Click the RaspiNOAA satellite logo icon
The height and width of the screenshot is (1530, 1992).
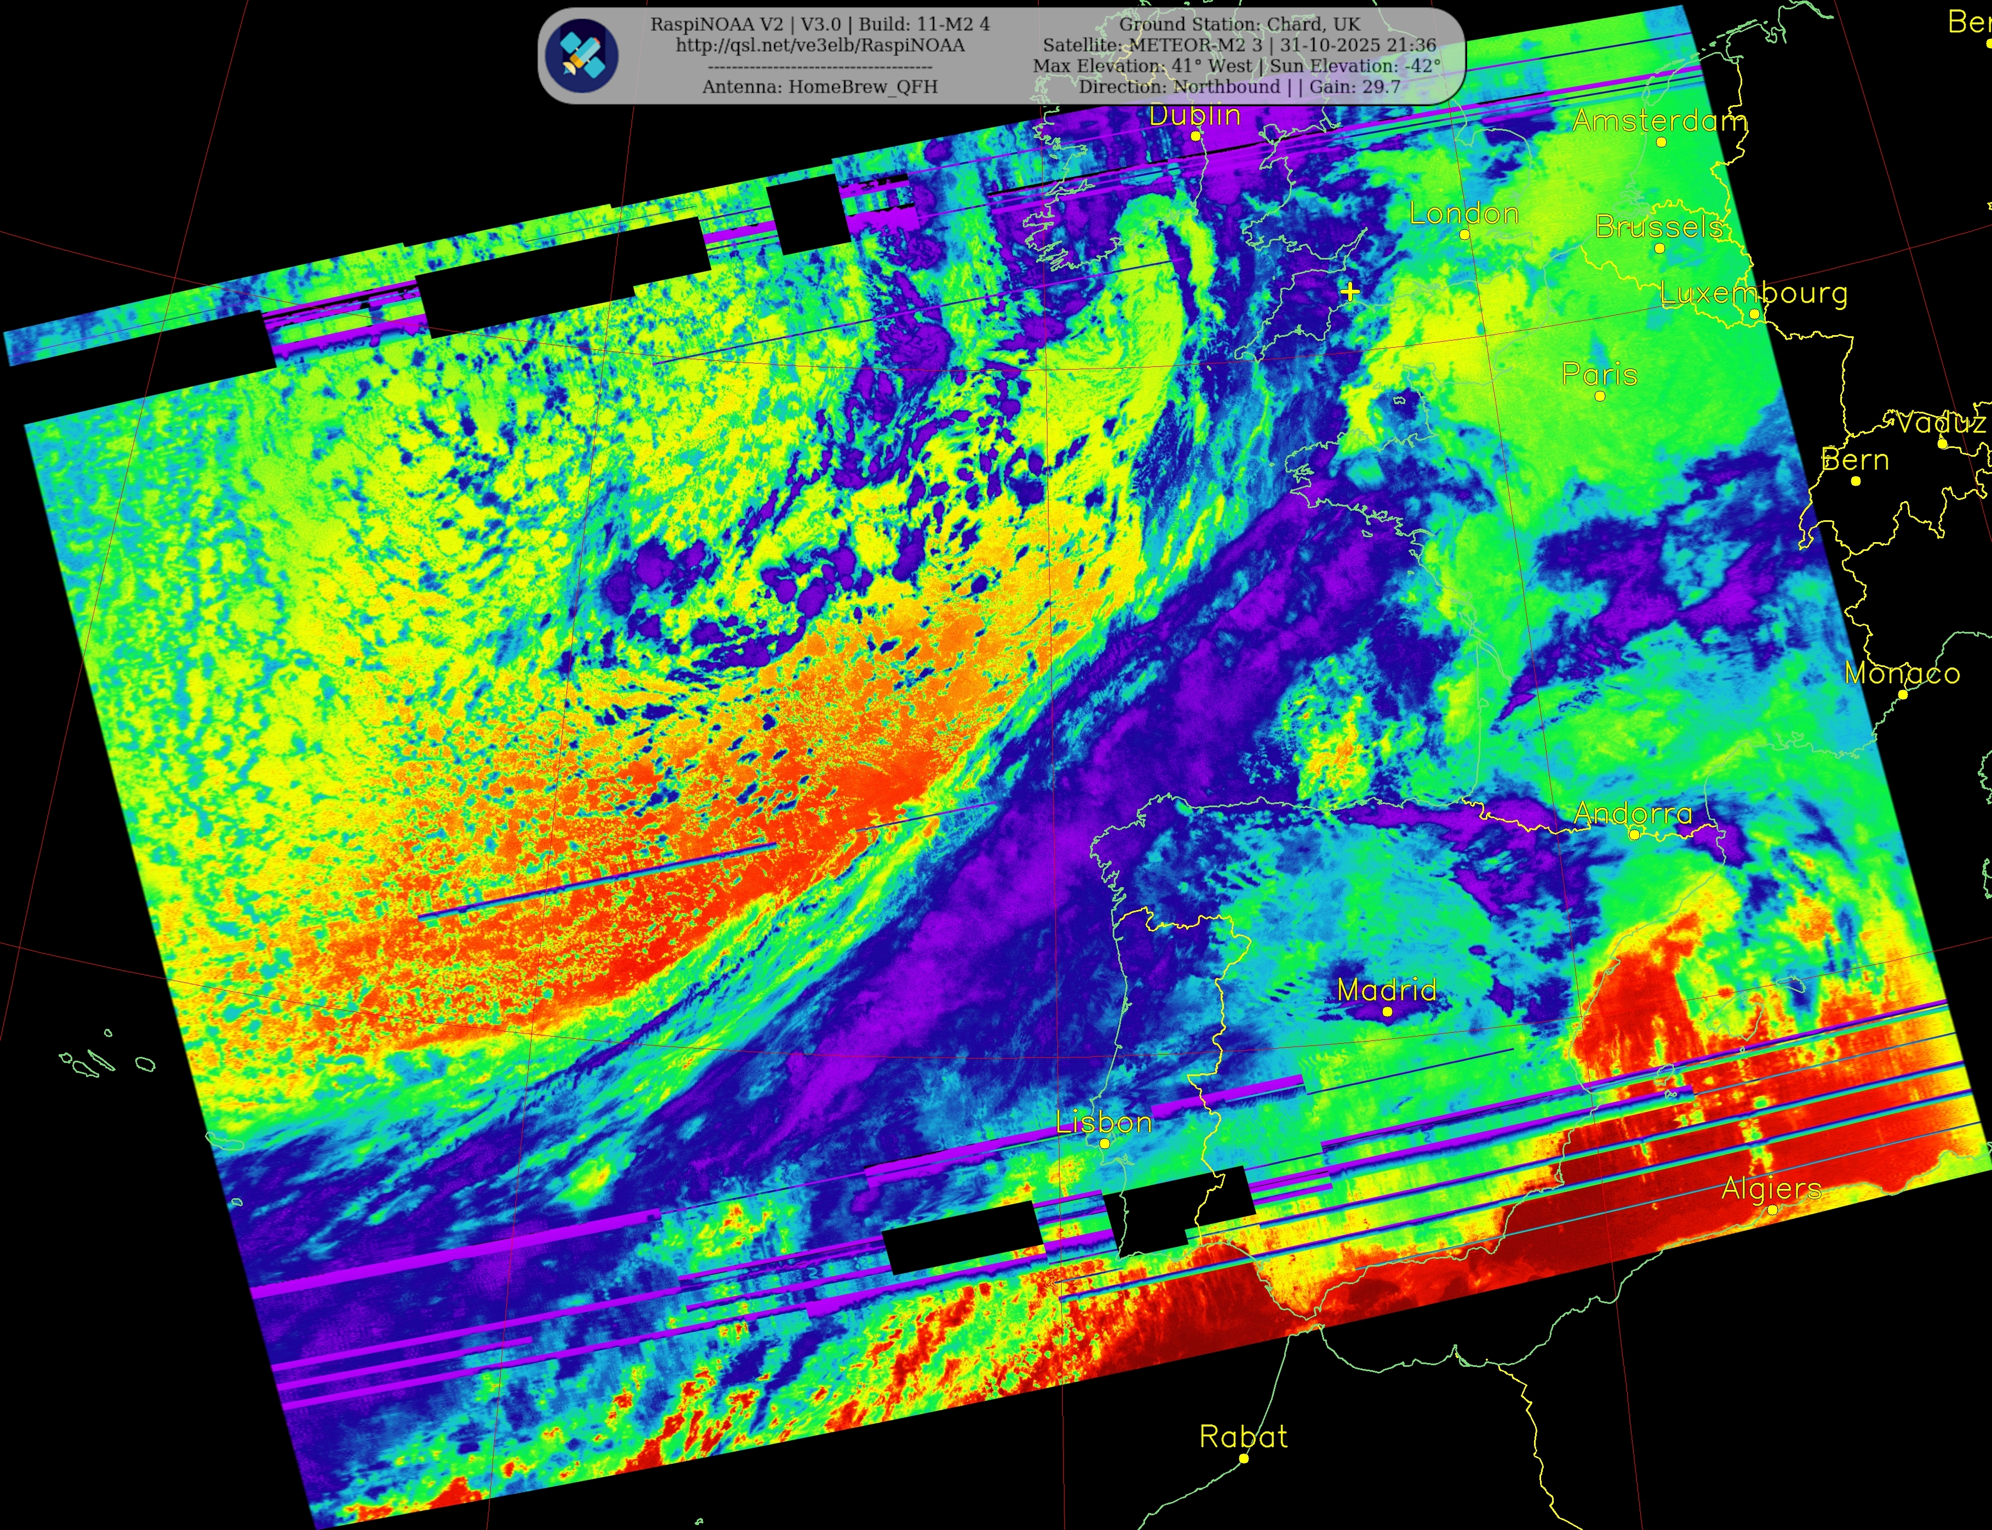point(581,55)
